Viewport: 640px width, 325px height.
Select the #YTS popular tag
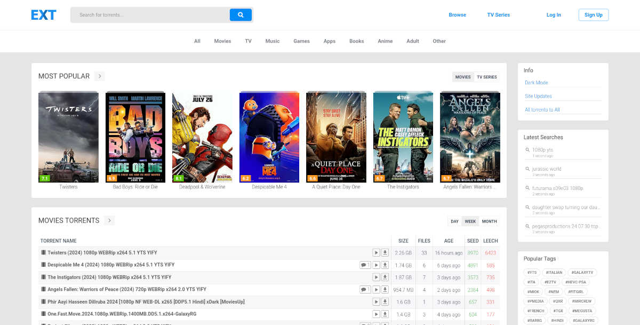(532, 273)
